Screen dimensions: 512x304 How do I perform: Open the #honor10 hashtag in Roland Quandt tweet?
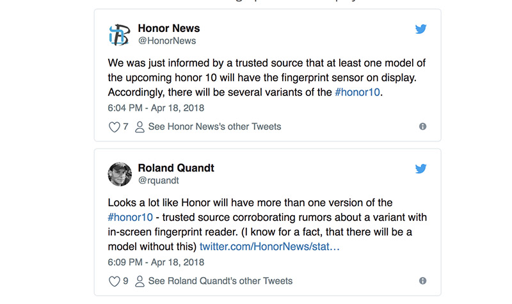pos(131,218)
